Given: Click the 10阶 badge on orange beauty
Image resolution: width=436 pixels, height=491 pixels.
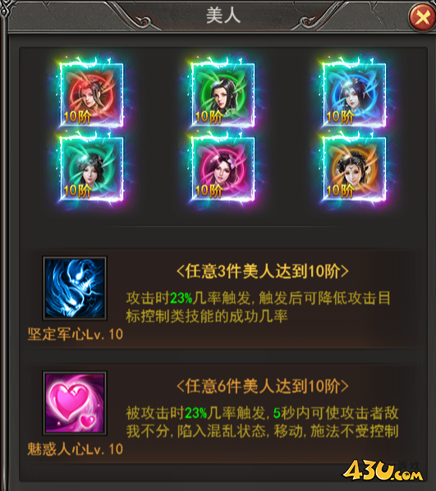Looking at the screenshot, I should coord(340,190).
